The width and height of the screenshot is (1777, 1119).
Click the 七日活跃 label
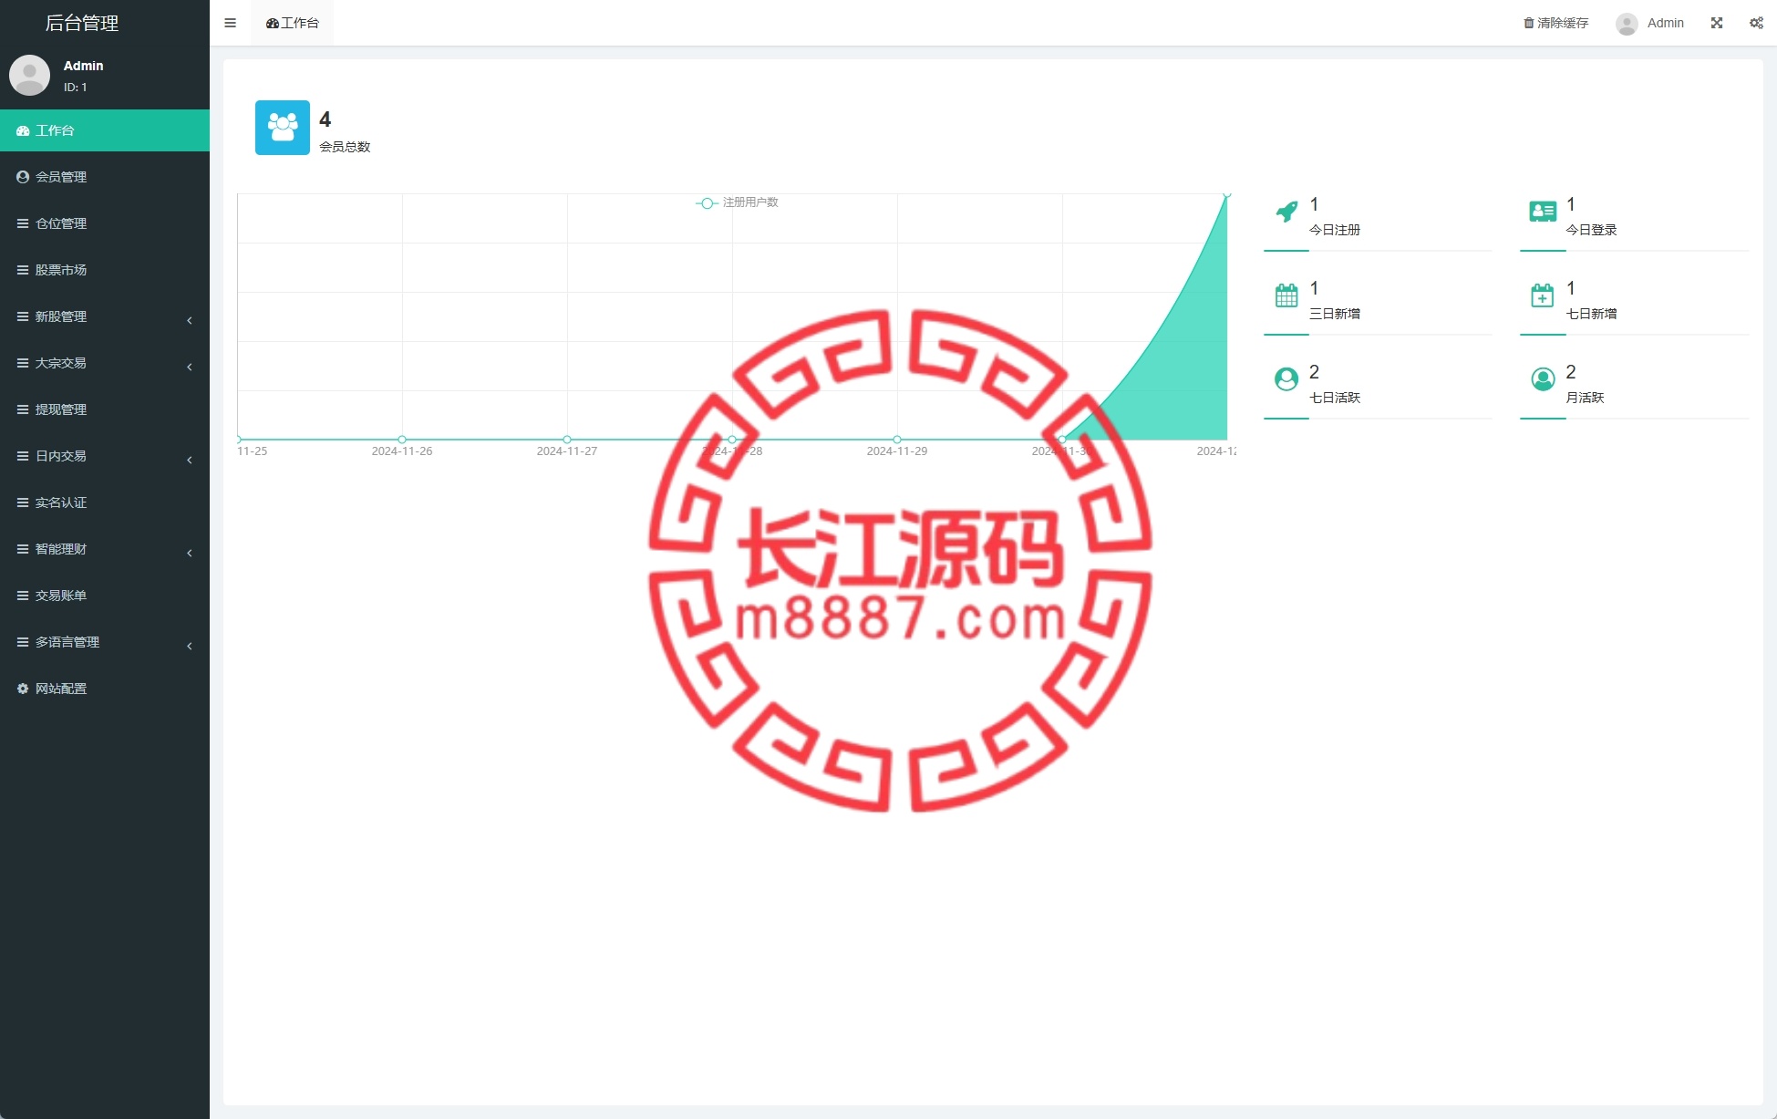click(x=1335, y=398)
